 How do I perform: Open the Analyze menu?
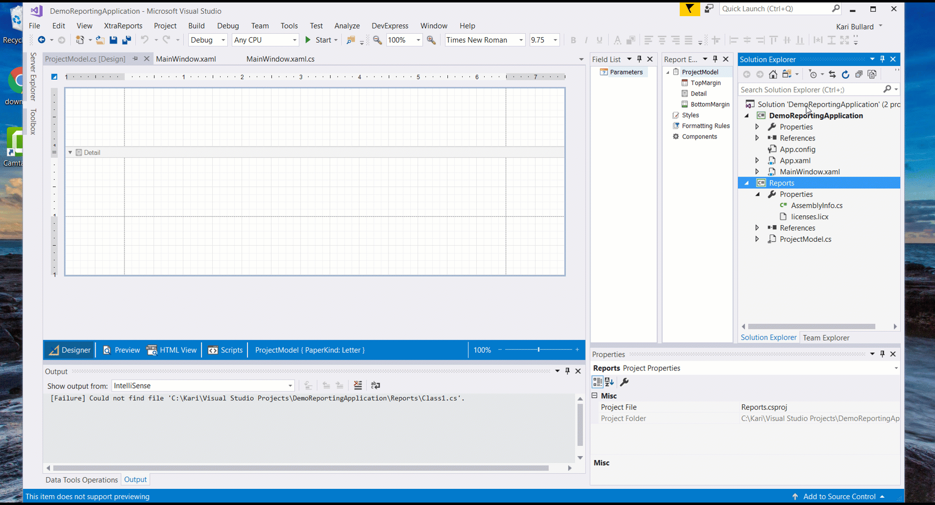(347, 25)
